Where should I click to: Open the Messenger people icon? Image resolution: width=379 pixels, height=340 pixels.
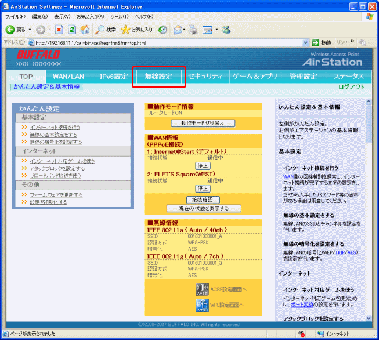coord(226,30)
